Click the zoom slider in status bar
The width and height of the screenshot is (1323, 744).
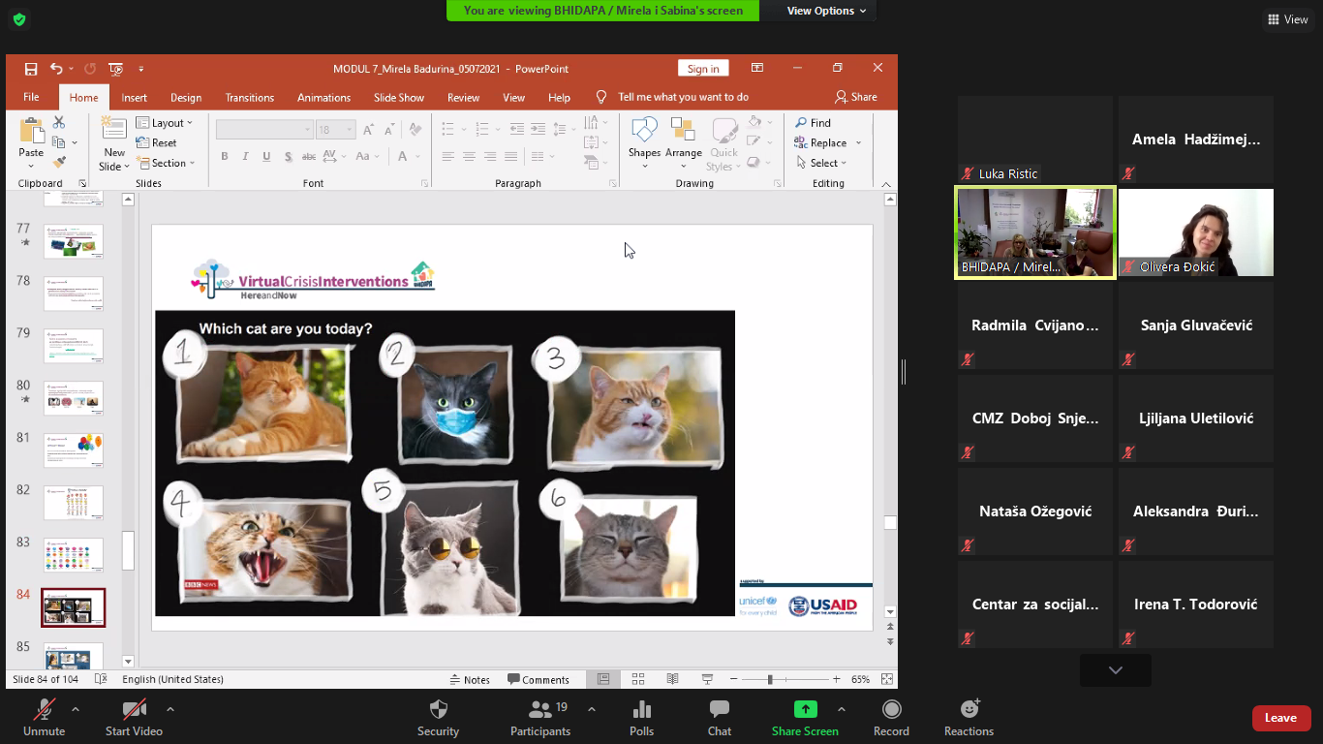click(x=771, y=680)
